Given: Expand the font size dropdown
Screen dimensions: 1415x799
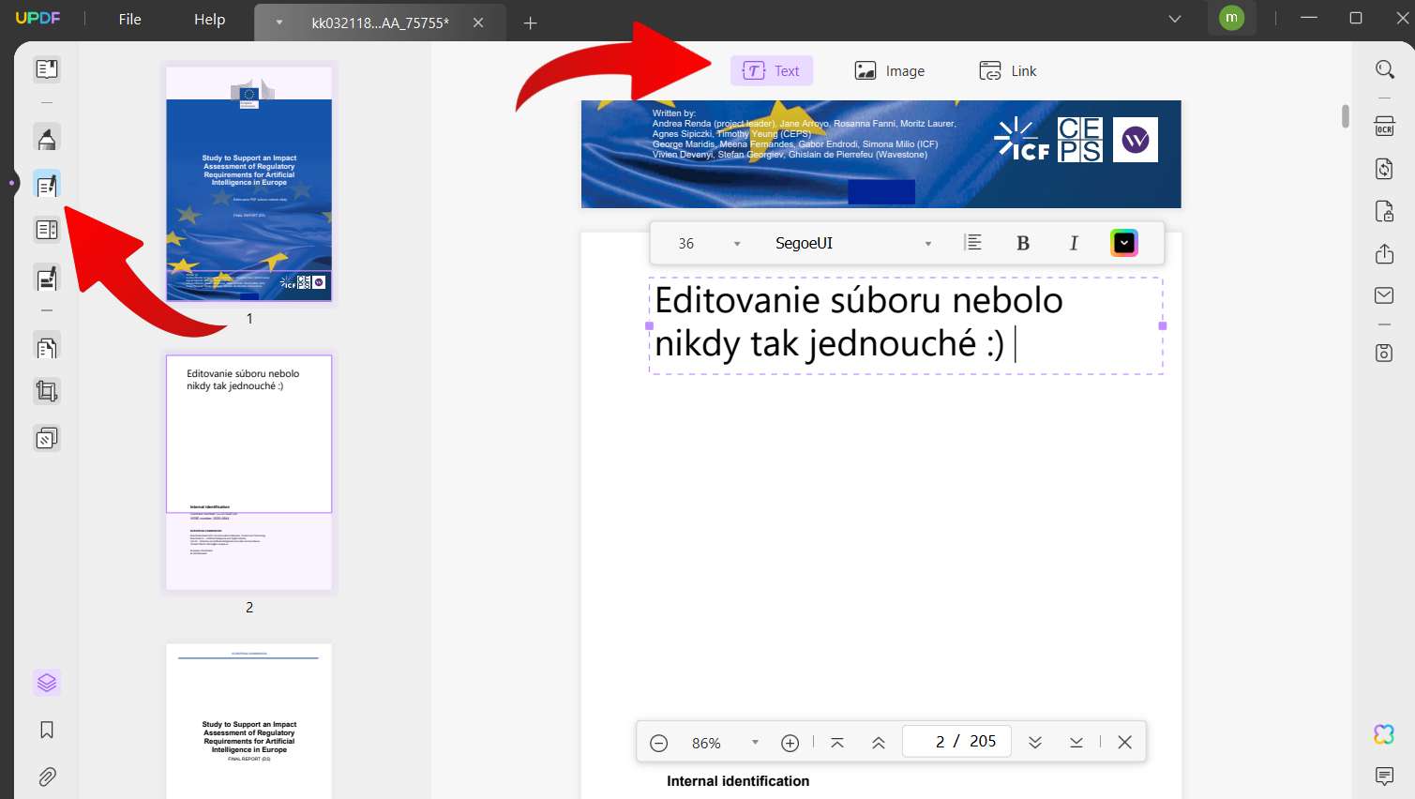Looking at the screenshot, I should pos(737,244).
